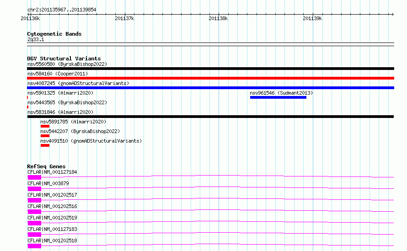This screenshot has height=251, width=407.
Task: Open CFLAR|NM_001127183 transcript label
Action: coord(52,229)
